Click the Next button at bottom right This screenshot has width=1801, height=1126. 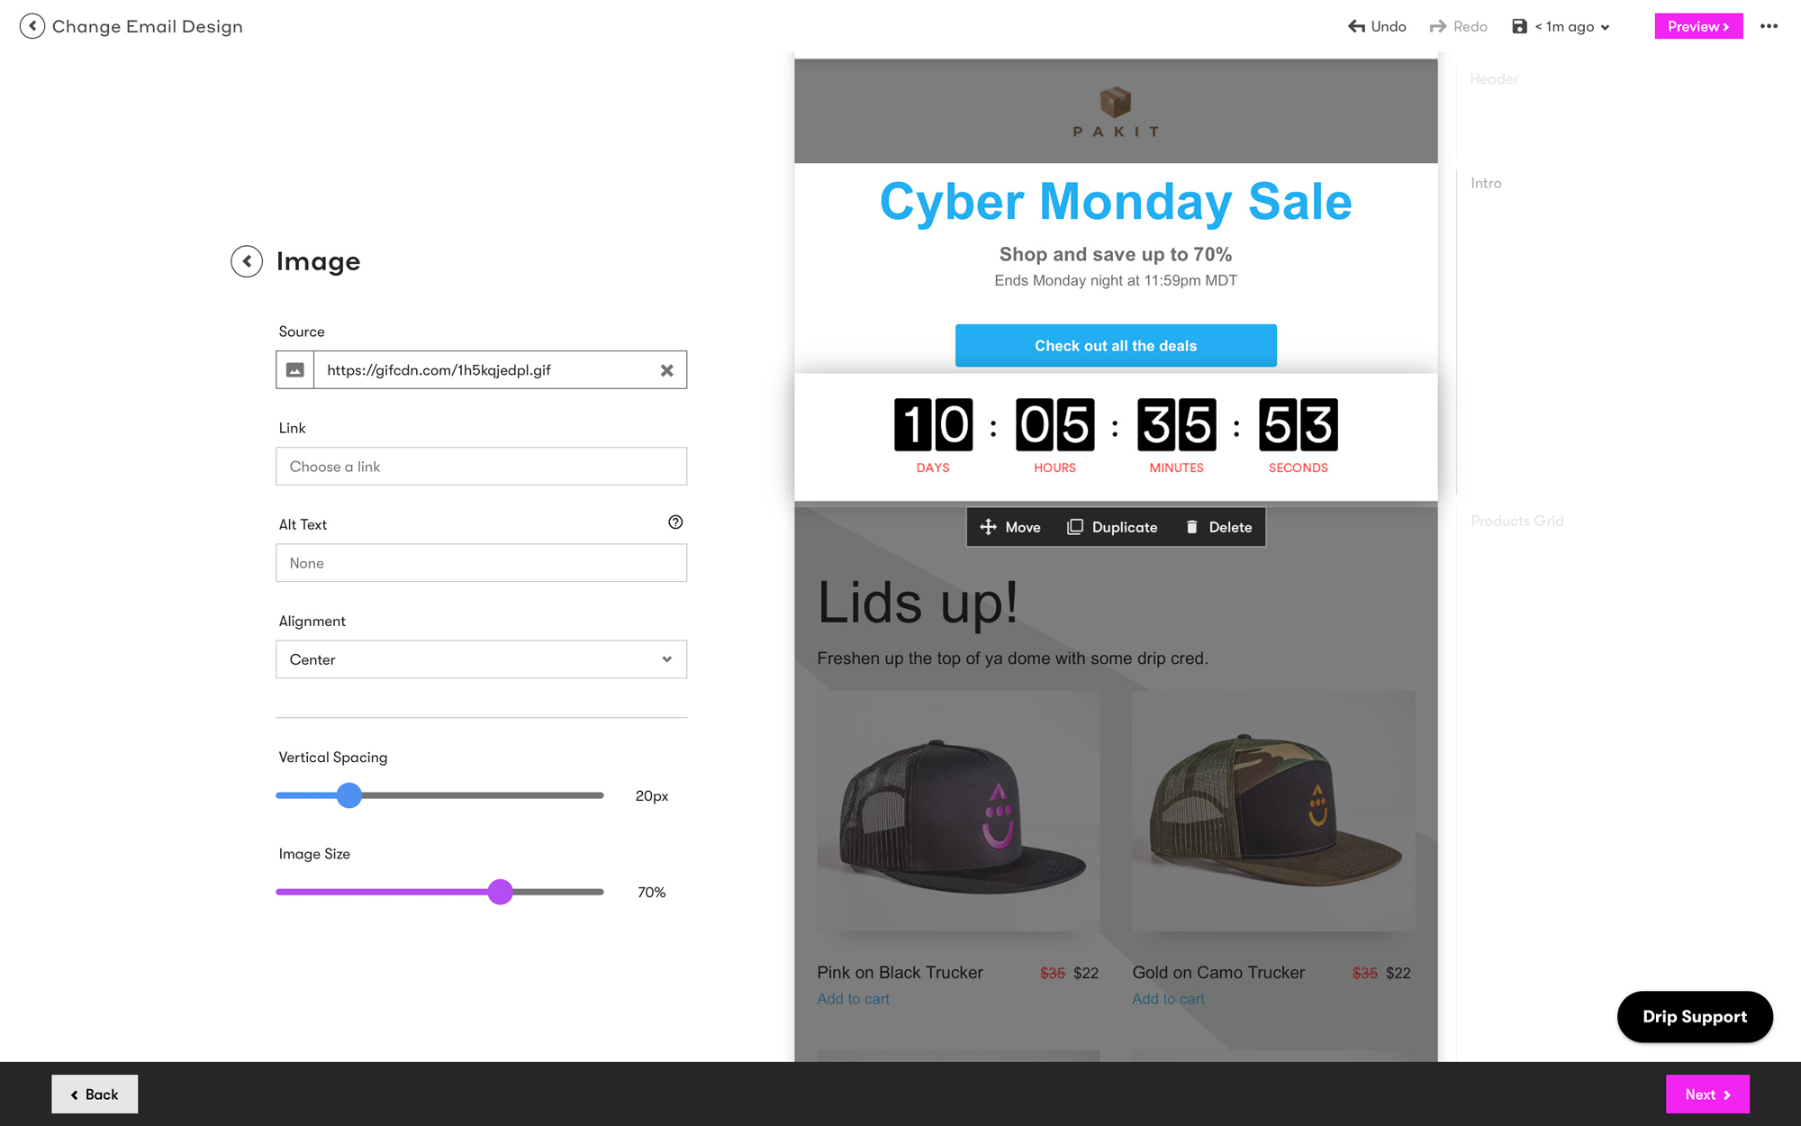1707,1094
